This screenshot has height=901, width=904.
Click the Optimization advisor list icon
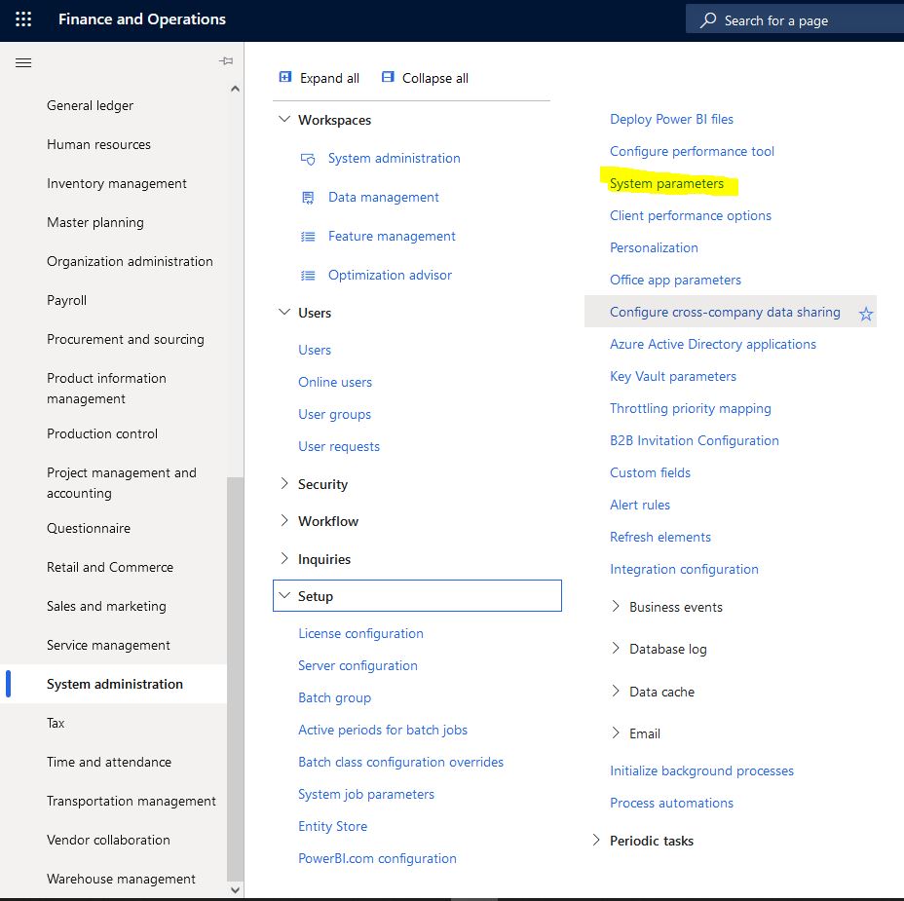pyautogui.click(x=308, y=276)
